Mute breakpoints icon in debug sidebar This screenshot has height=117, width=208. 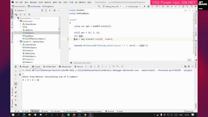[x=16, y=96]
